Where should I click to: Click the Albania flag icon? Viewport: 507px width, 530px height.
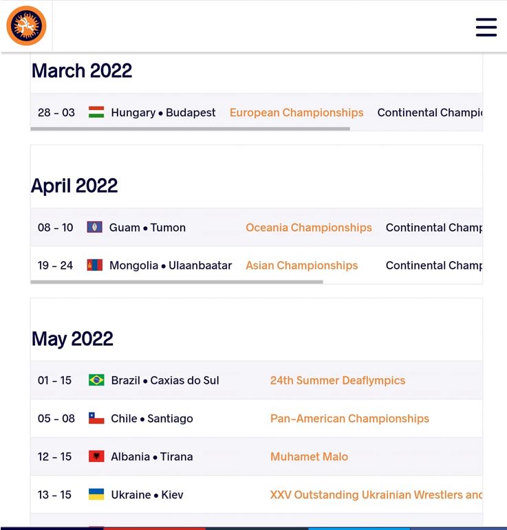click(96, 456)
